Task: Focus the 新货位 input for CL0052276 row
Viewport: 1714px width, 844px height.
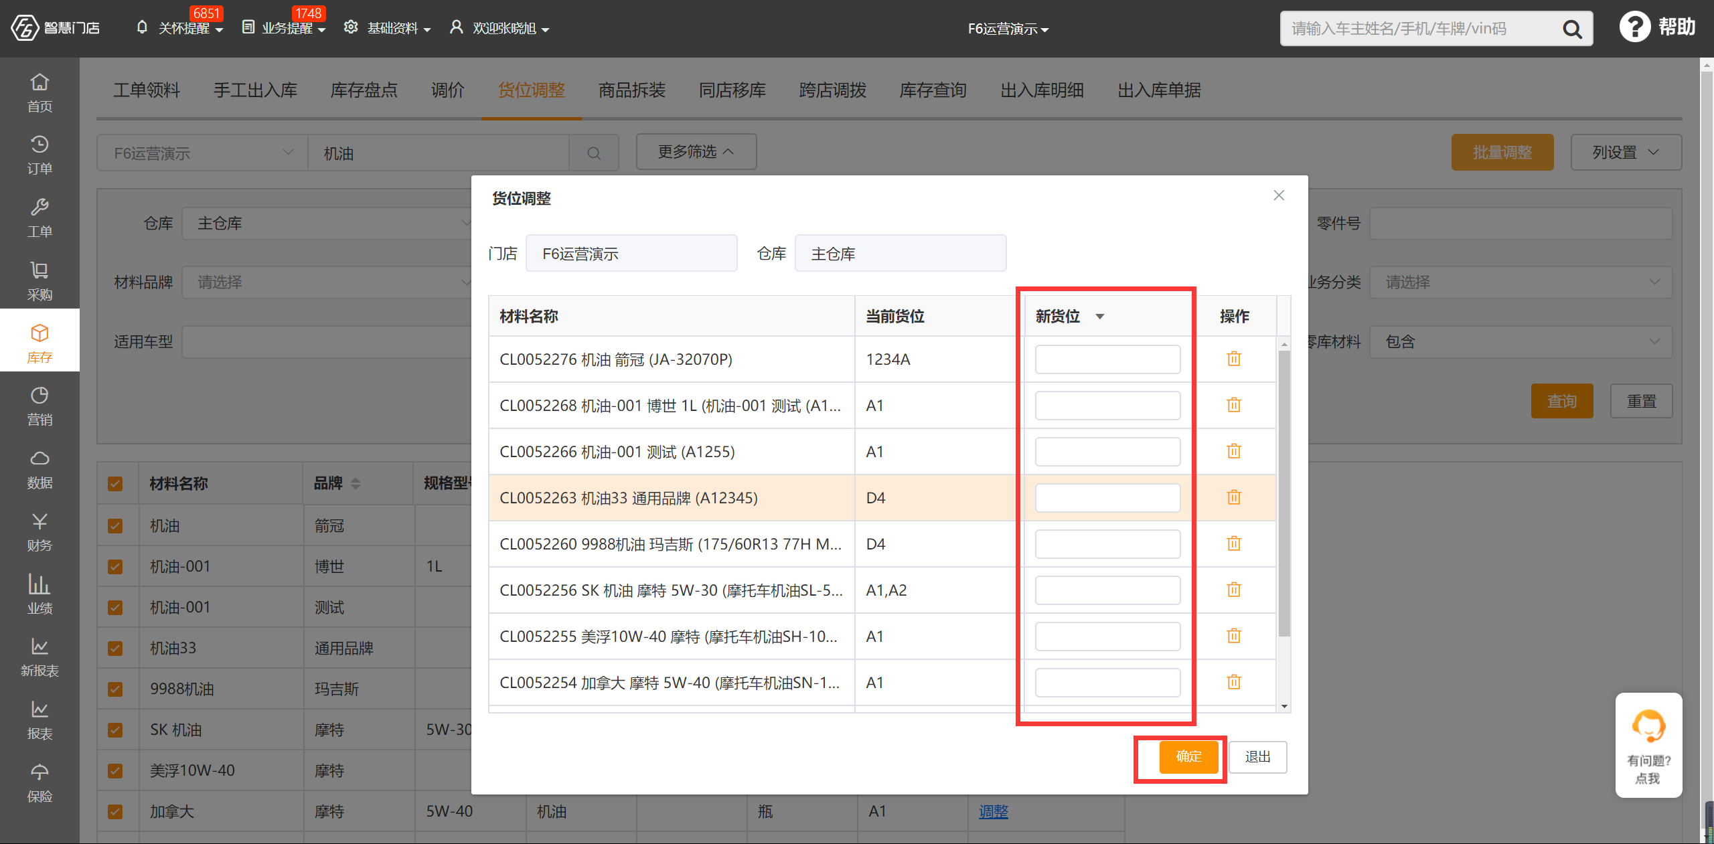Action: 1107,359
